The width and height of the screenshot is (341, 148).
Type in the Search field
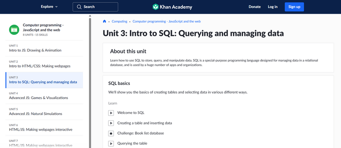[x=99, y=7]
